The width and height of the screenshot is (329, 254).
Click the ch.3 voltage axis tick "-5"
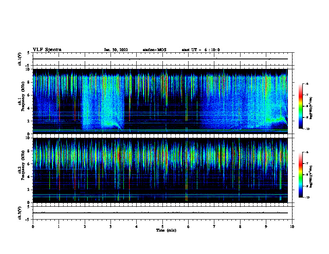click(28, 220)
